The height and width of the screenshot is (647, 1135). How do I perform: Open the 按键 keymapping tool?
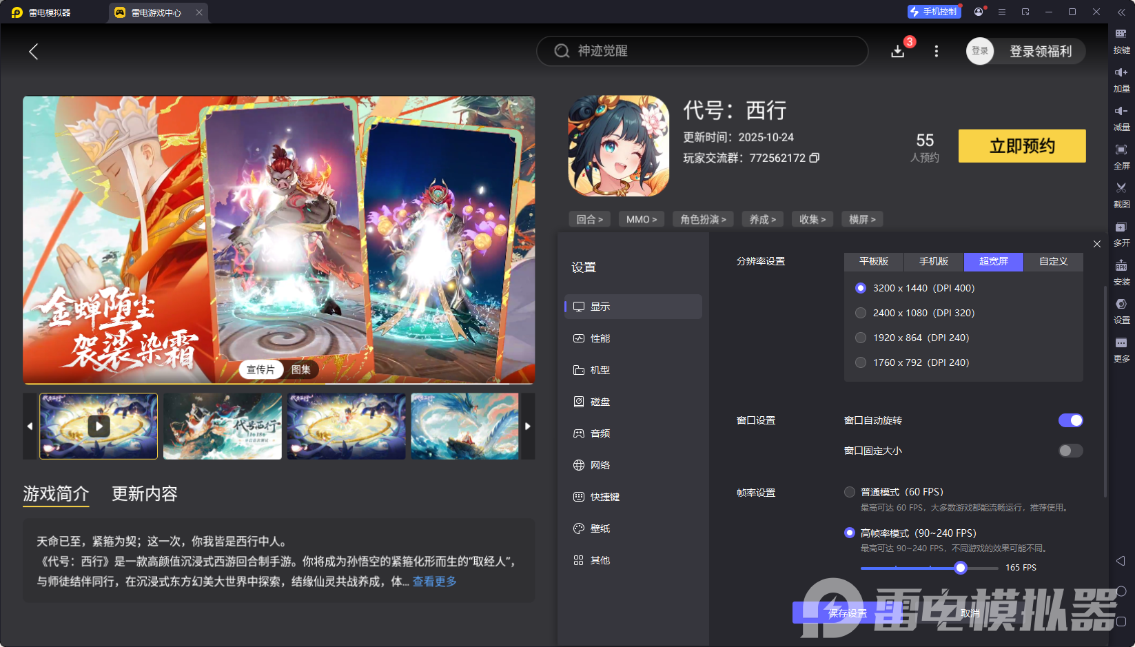coord(1121,41)
